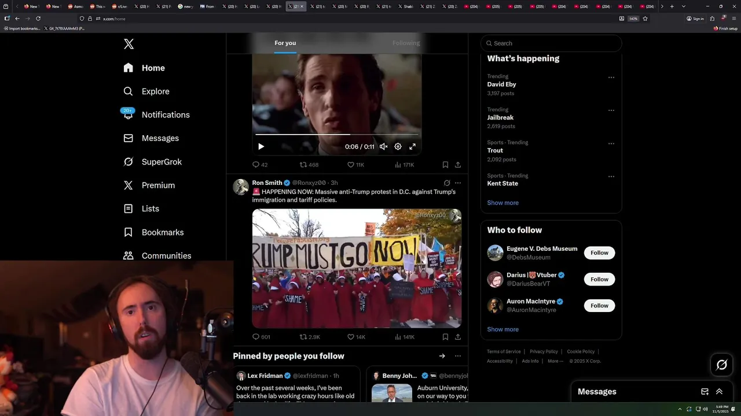Reload the browser page

coord(38,18)
